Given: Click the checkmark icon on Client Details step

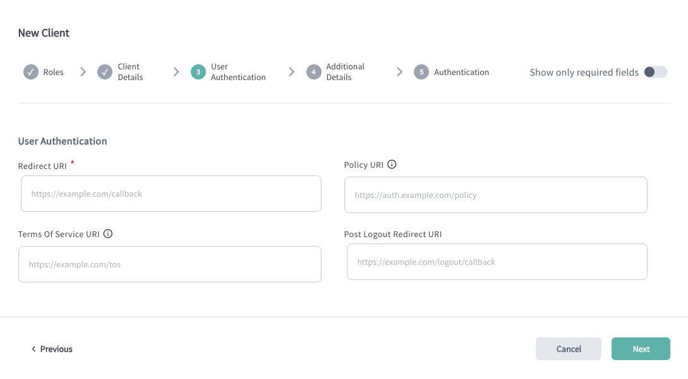Looking at the screenshot, I should pyautogui.click(x=105, y=72).
